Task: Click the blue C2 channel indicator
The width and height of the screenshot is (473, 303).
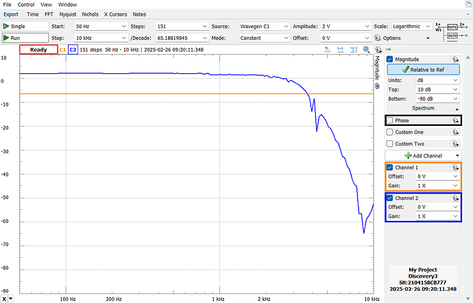Action: [73, 50]
